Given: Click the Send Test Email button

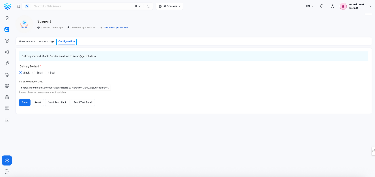Looking at the screenshot, I should tap(83, 102).
